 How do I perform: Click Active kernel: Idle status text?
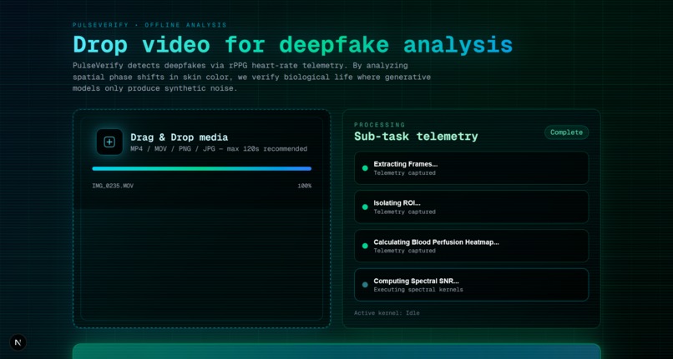(387, 313)
